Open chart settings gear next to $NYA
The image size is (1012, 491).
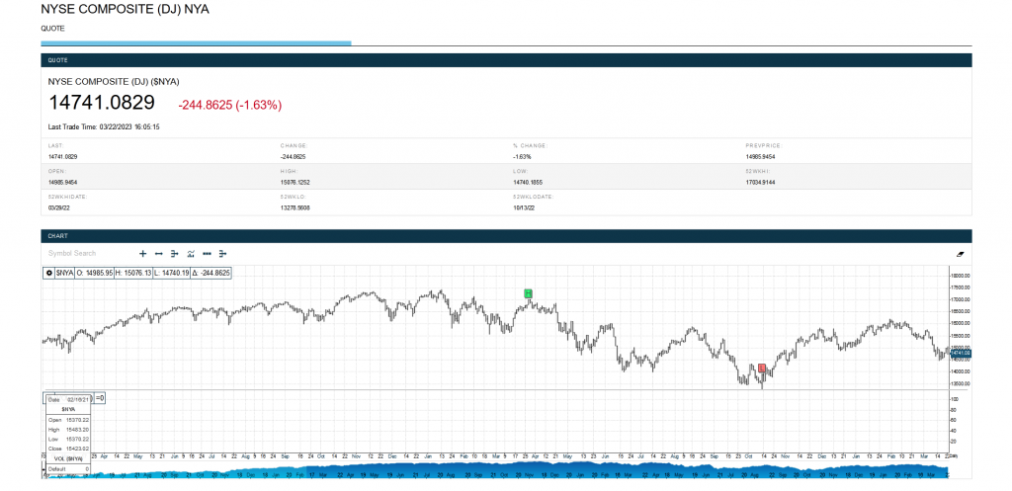tap(49, 273)
